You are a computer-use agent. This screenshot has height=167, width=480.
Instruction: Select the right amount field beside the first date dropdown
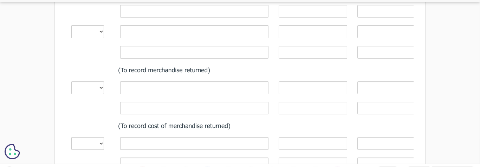pyautogui.click(x=385, y=32)
